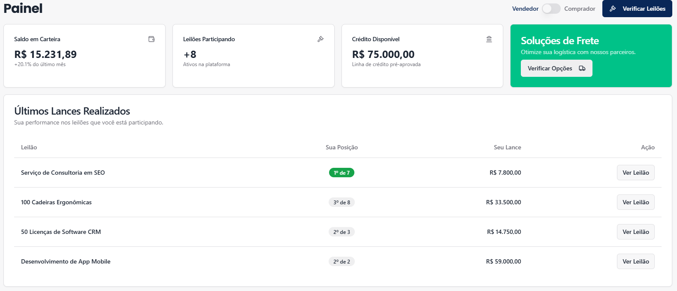
Task: Click the Leilão column header
Action: tap(29, 147)
